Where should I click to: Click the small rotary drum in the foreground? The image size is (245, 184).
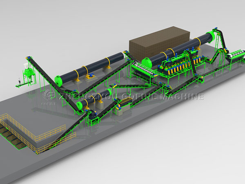point(94,99)
